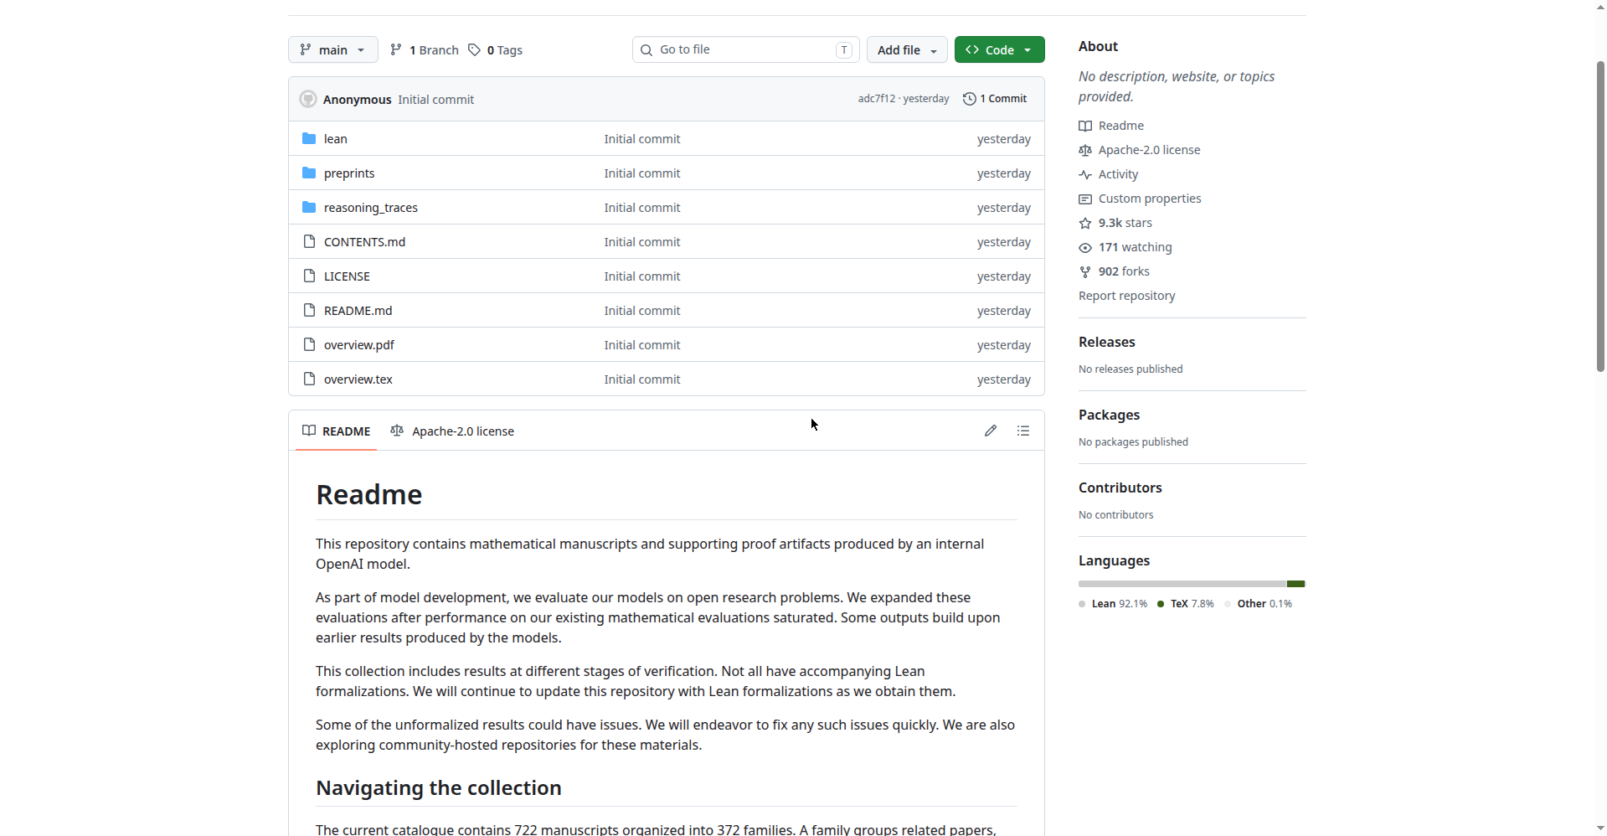Open the preprints folder name

click(349, 173)
